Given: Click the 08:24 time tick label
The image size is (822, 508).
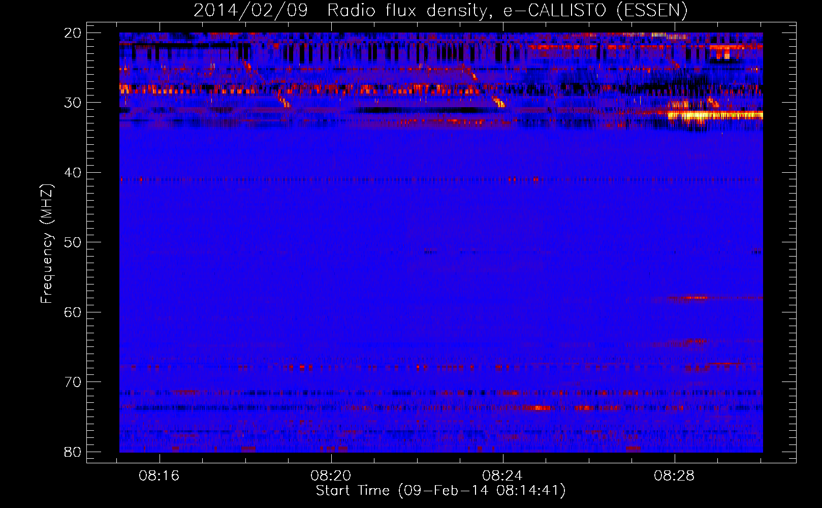Looking at the screenshot, I should [503, 476].
